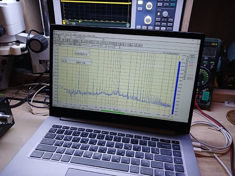Open the Help menu
The width and height of the screenshot is (235, 176).
(94, 36)
